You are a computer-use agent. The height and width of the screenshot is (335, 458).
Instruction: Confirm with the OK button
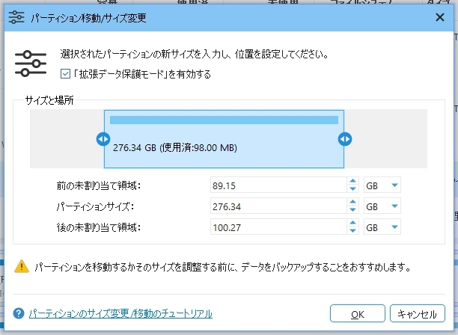click(358, 314)
